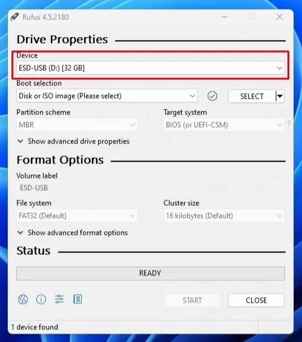
Task: Show the log icon
Action: point(77,299)
